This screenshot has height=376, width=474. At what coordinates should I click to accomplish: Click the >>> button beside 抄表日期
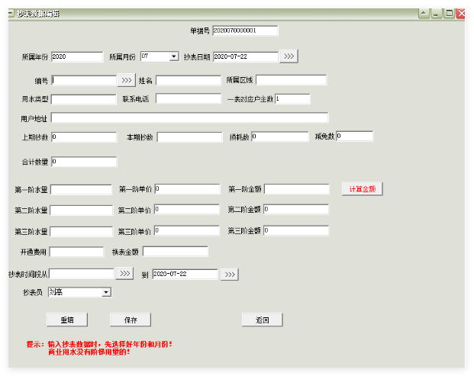click(289, 56)
